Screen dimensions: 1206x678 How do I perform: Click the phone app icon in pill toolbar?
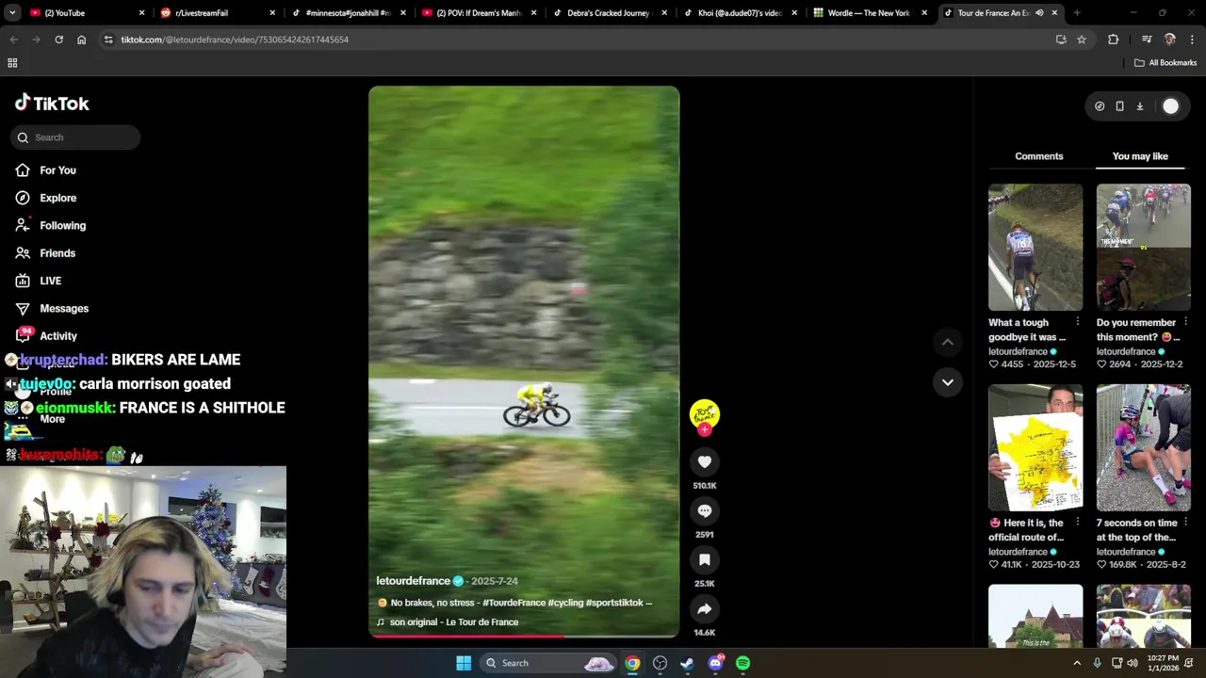coord(1119,106)
